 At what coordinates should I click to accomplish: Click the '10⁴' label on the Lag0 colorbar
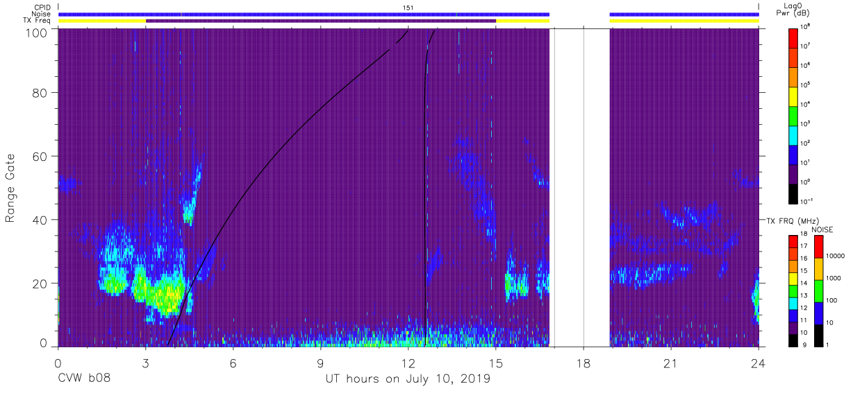pos(806,104)
